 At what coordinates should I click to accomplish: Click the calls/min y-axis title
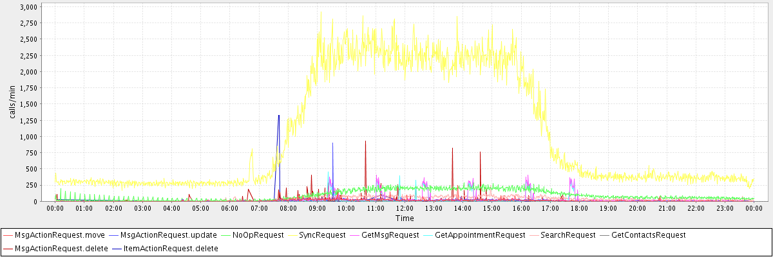12,103
